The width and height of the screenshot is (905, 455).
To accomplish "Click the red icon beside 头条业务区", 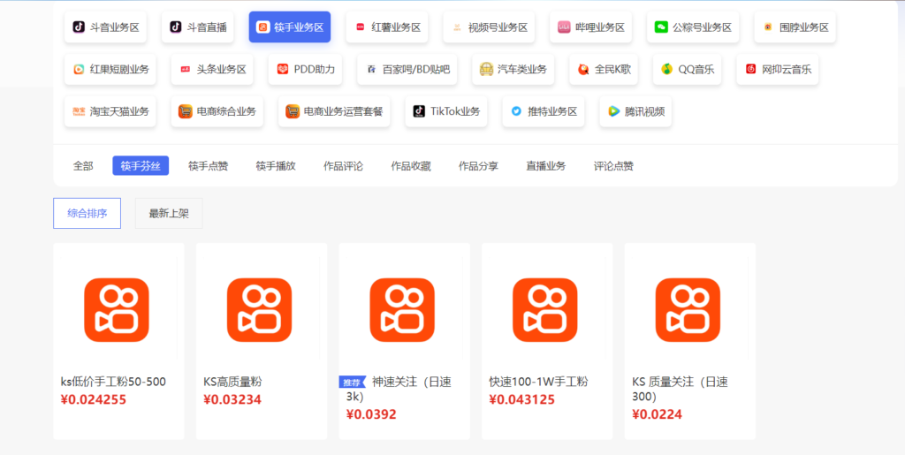I will (186, 70).
